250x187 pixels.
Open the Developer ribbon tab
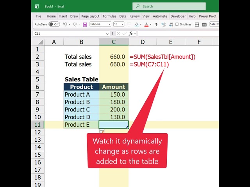pos(178,16)
